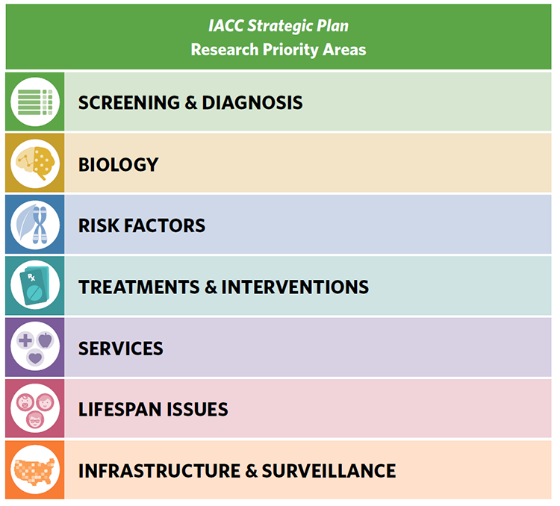Open INFRASTRUCTURE & SURVEILLANCE section
560x506 pixels.
tap(237, 471)
